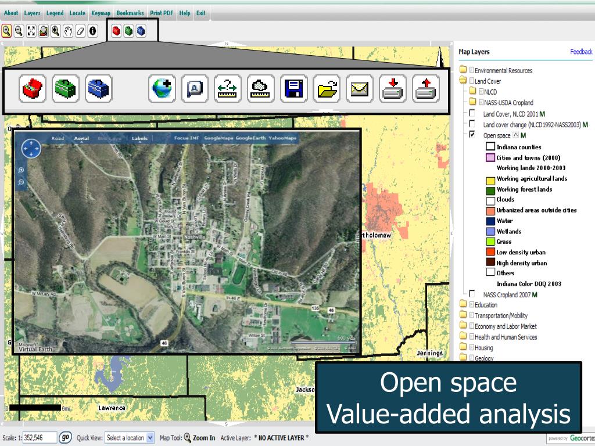
Task: Expand the Housing folder
Action: click(463, 347)
